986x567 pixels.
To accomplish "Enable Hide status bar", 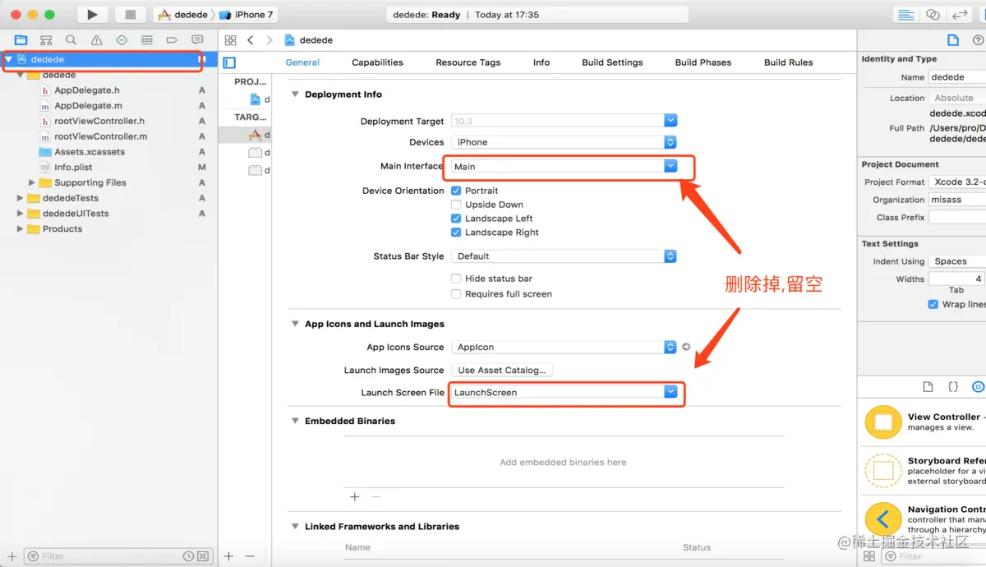I will coord(456,279).
